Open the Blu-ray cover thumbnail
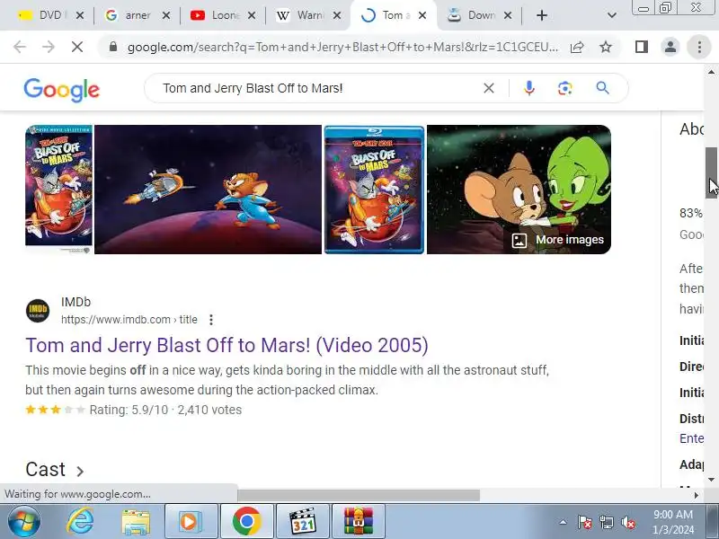 click(x=374, y=190)
